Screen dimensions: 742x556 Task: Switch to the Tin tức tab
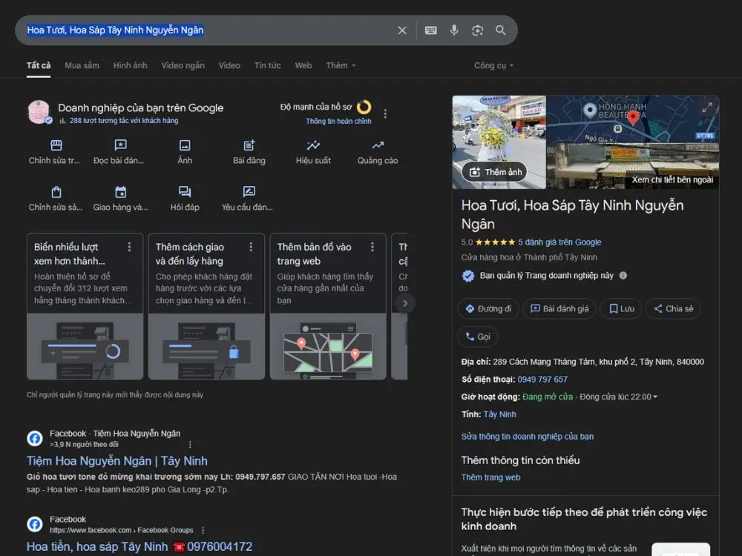point(267,65)
